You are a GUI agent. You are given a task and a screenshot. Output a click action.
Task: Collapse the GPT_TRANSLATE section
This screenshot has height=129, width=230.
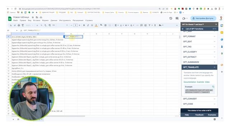click(x=199, y=67)
